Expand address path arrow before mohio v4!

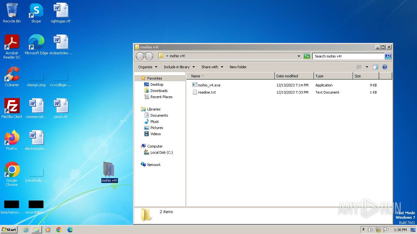[167, 56]
